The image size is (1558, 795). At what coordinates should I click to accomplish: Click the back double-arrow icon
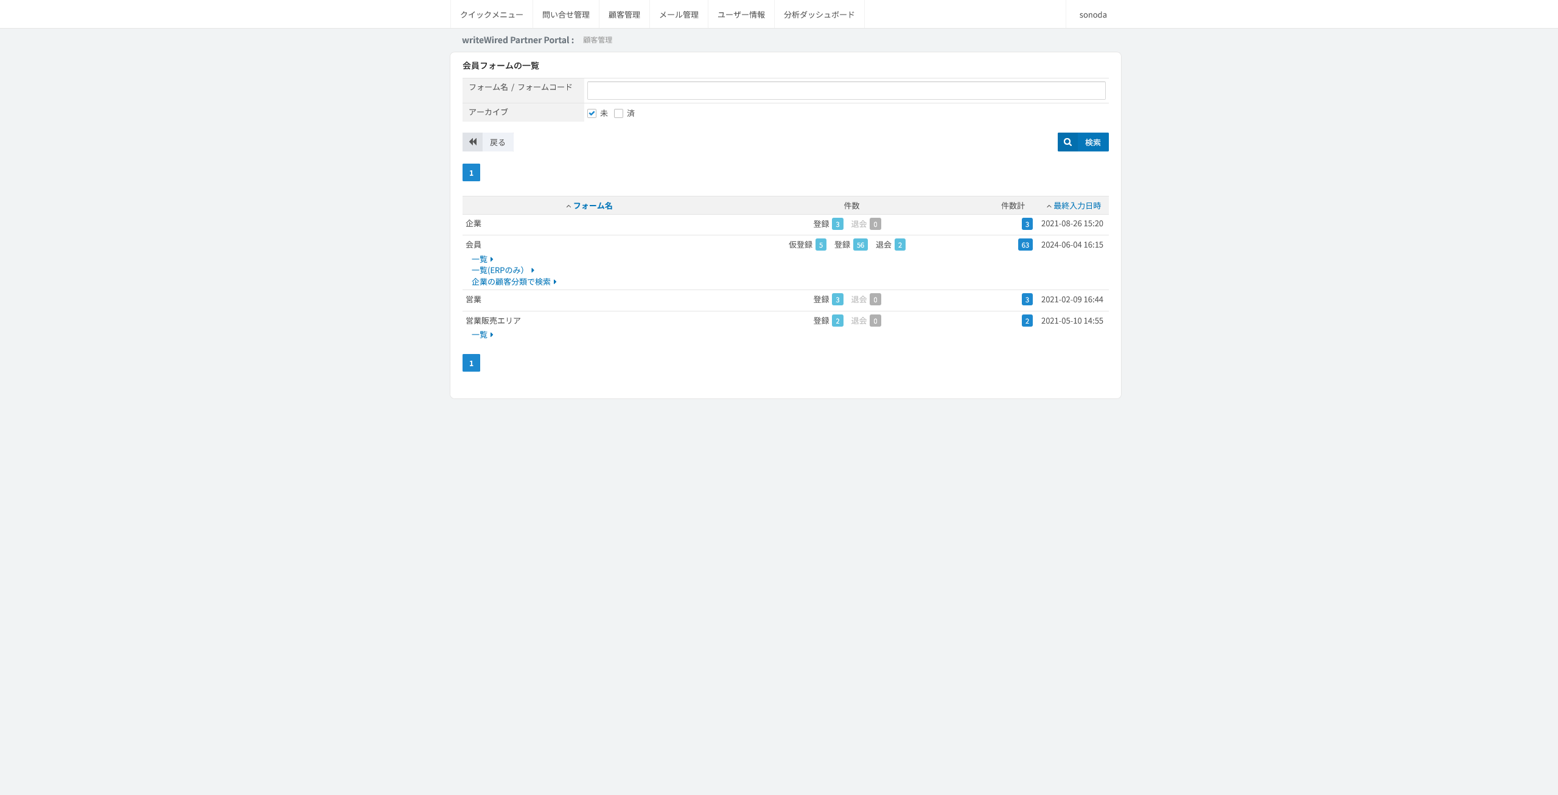point(472,142)
